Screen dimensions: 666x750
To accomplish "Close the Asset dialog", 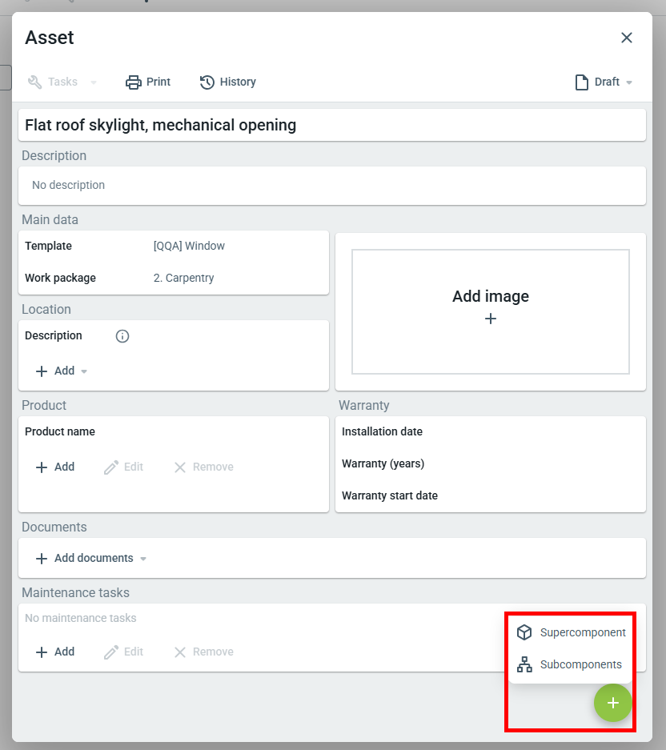I will coord(627,38).
